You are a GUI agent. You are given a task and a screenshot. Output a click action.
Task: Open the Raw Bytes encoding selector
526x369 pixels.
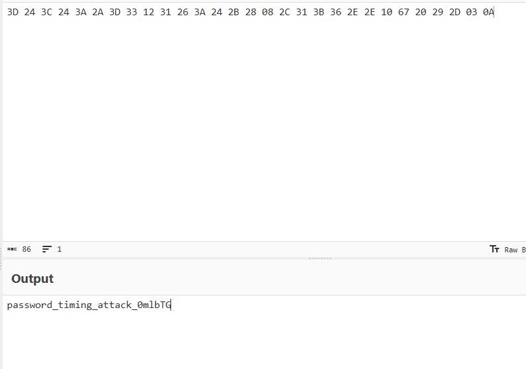pyautogui.click(x=514, y=249)
